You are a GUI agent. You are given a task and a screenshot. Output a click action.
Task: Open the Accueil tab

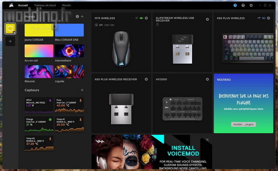pos(23,5)
